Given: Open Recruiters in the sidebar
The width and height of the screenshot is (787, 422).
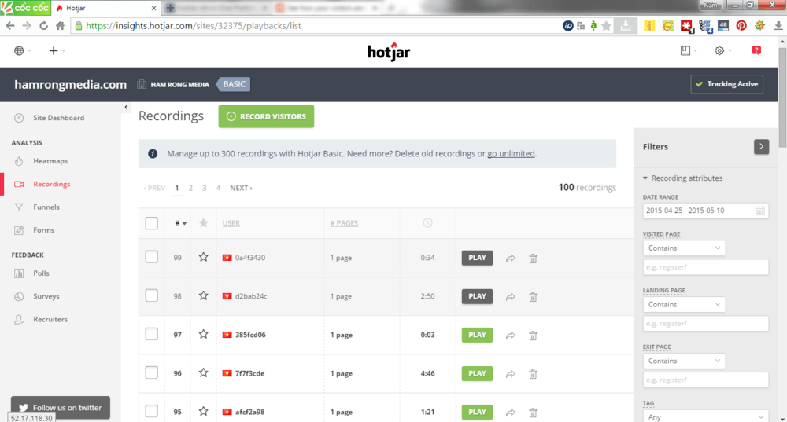Looking at the screenshot, I should point(50,319).
